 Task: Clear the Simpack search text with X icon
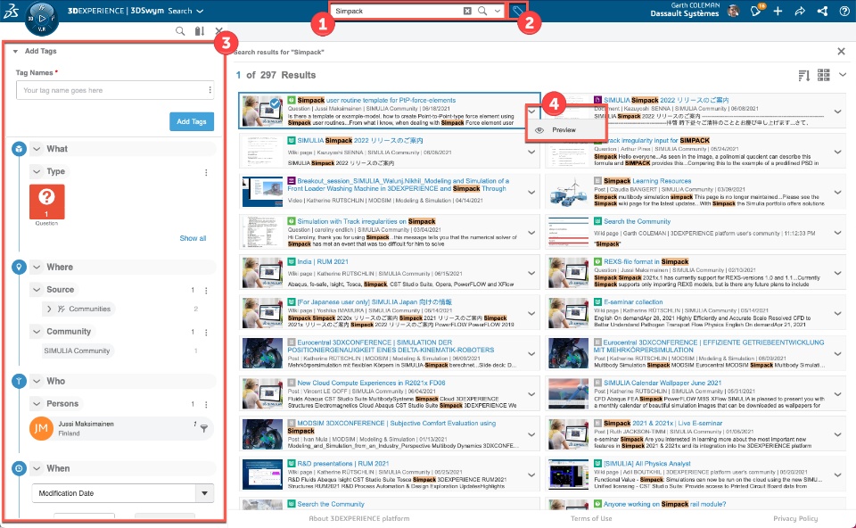[x=467, y=11]
